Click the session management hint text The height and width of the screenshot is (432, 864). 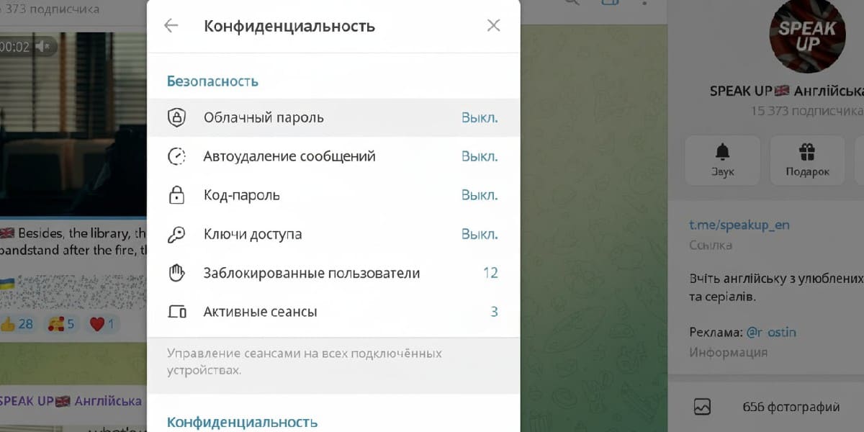pos(305,362)
